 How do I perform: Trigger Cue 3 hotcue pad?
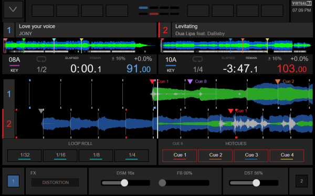click(251, 156)
